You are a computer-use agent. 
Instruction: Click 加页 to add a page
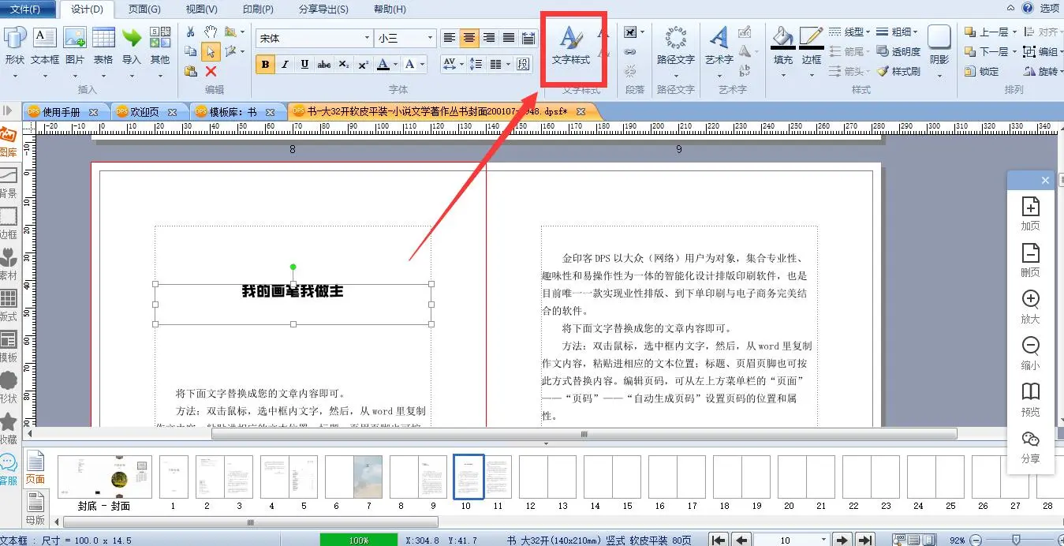[x=1030, y=213]
